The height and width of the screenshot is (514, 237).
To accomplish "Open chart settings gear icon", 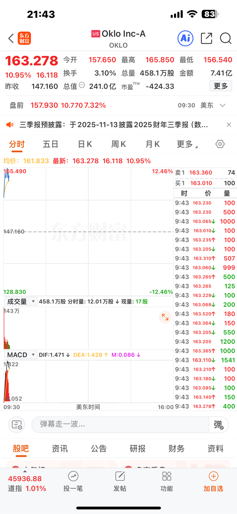I will 220,144.
